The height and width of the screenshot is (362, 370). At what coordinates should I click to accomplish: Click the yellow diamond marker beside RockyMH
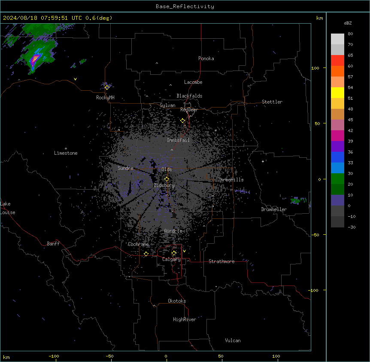pyautogui.click(x=107, y=87)
